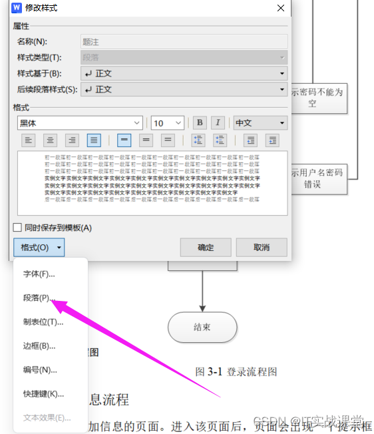Open 样式基于 dropdown
This screenshot has height=434, width=374.
click(184, 73)
